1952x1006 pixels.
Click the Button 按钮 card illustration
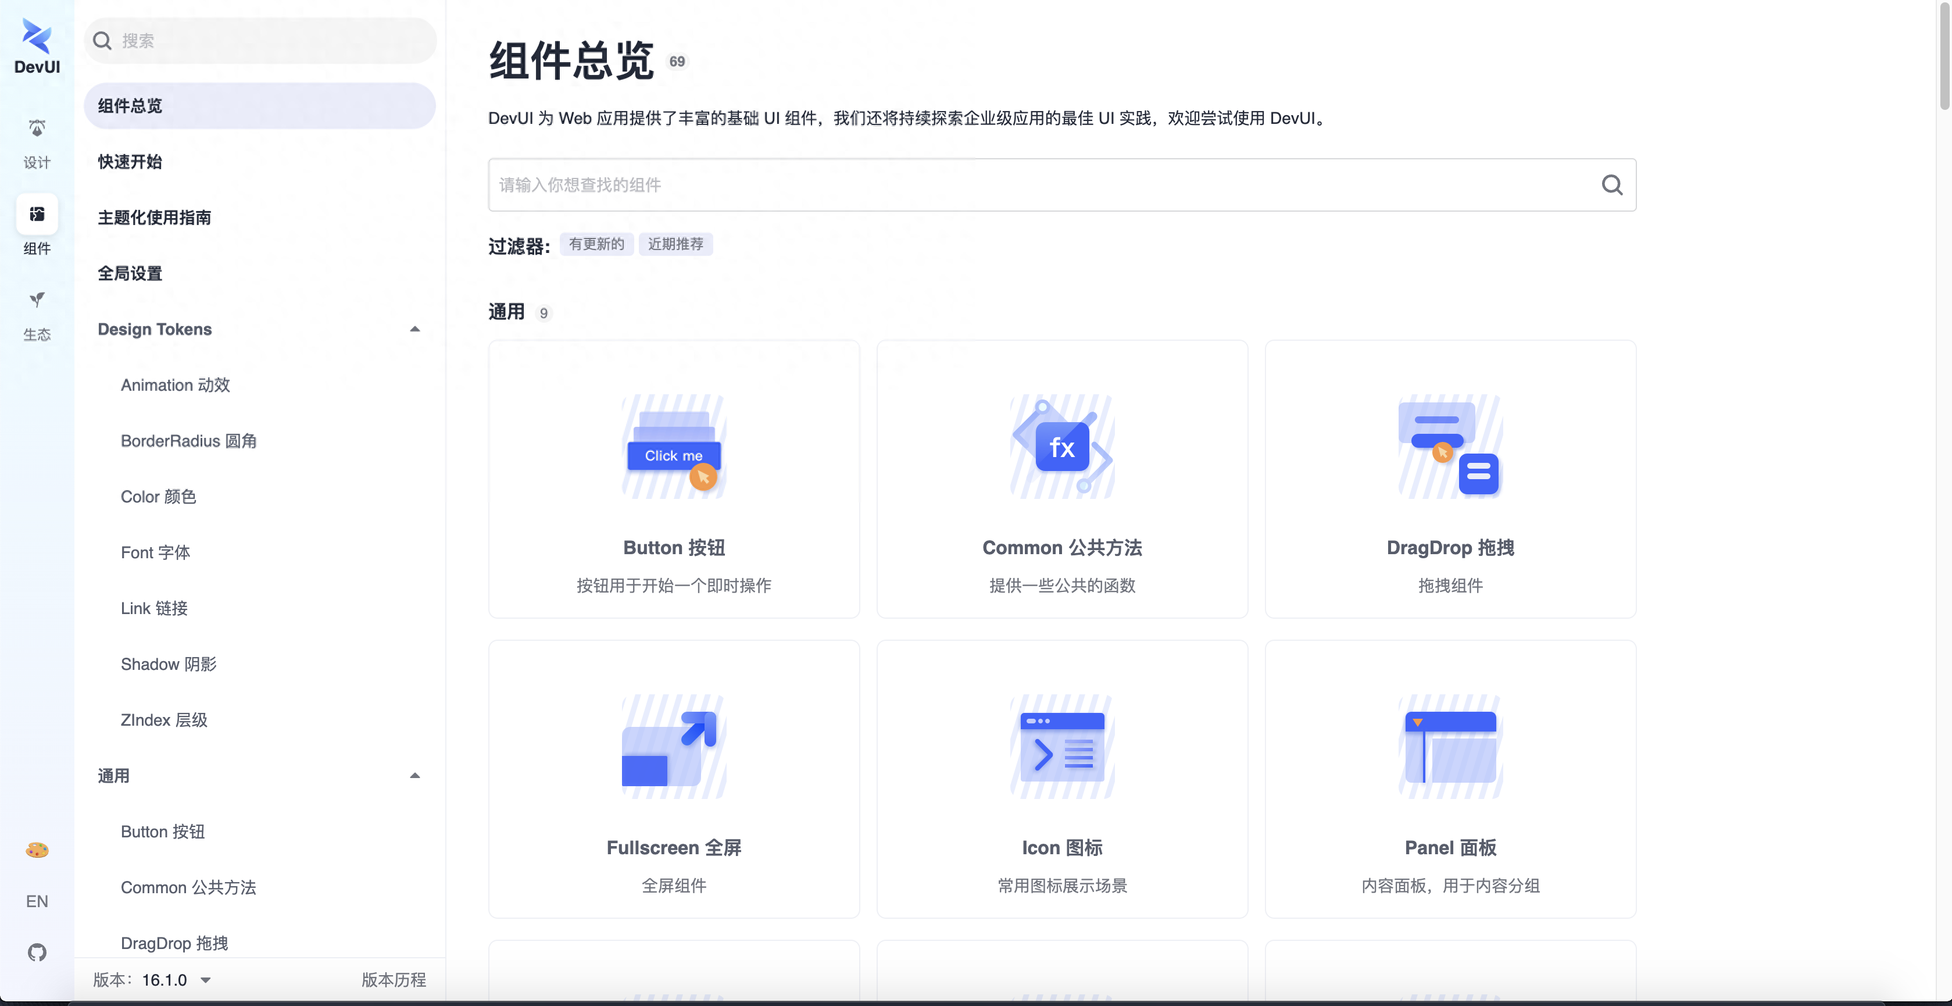click(x=674, y=447)
